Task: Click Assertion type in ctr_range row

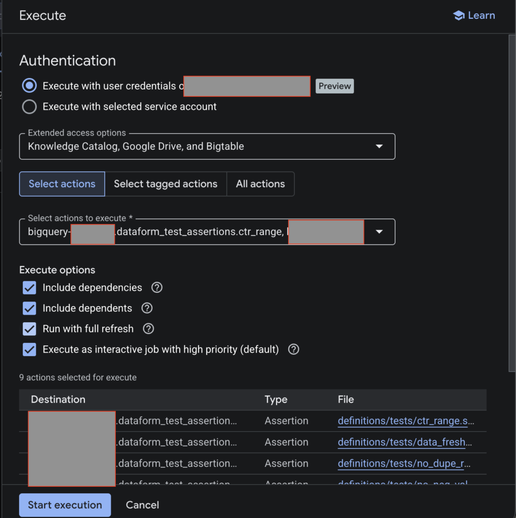Action: pyautogui.click(x=286, y=421)
